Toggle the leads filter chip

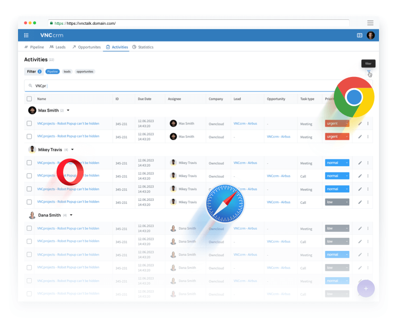pyautogui.click(x=67, y=72)
